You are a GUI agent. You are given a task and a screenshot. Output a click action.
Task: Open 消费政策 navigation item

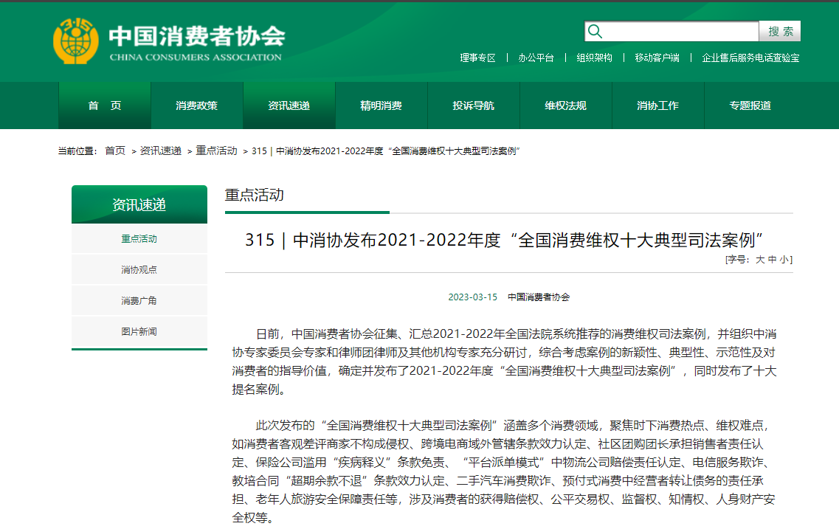pos(197,106)
